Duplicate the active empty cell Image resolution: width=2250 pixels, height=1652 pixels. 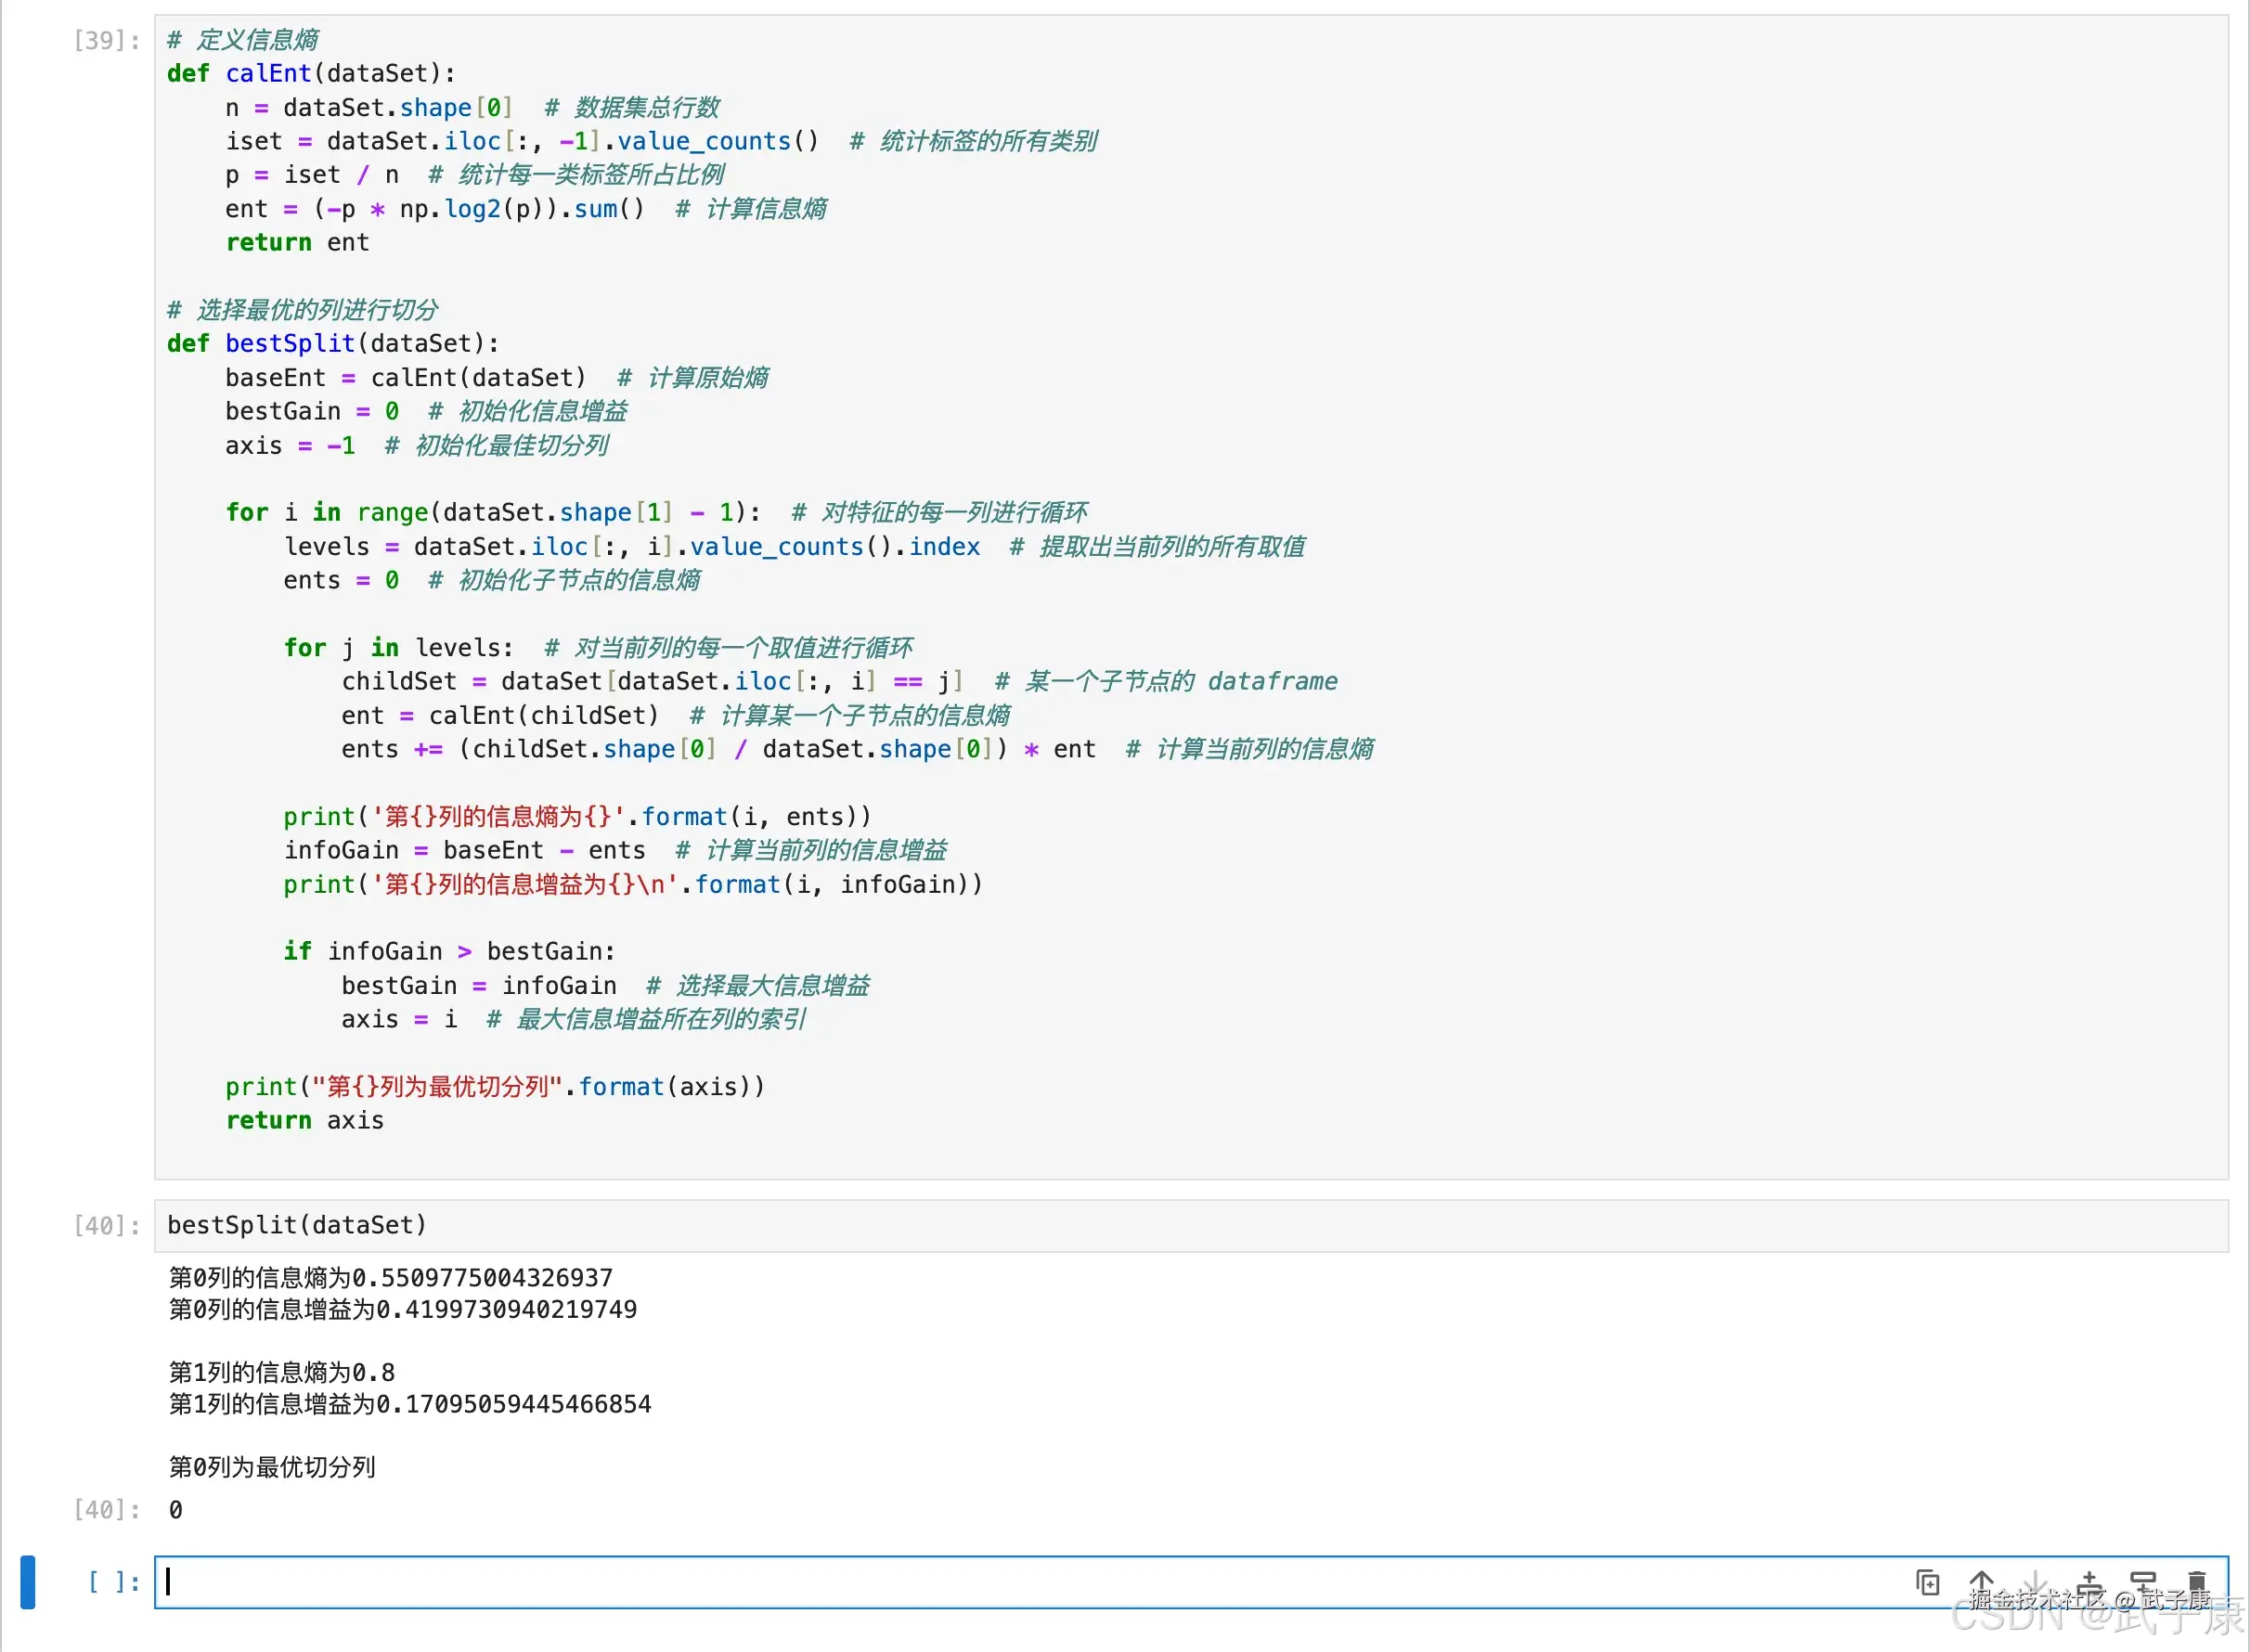click(x=1927, y=1582)
